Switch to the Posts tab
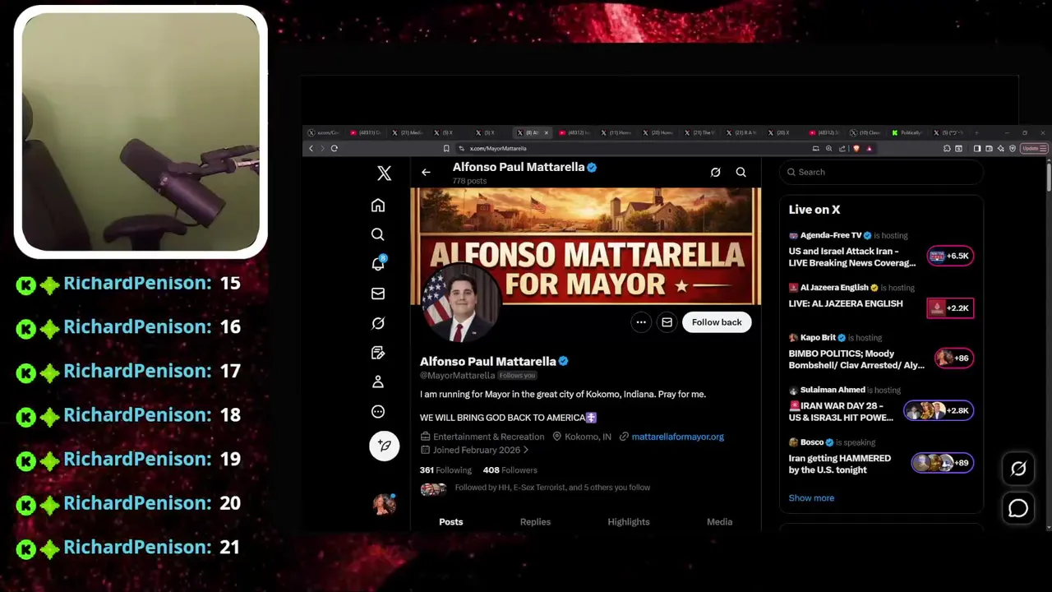 450,522
